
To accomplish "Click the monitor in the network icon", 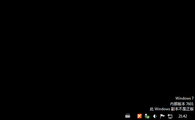I will click(170, 117).
